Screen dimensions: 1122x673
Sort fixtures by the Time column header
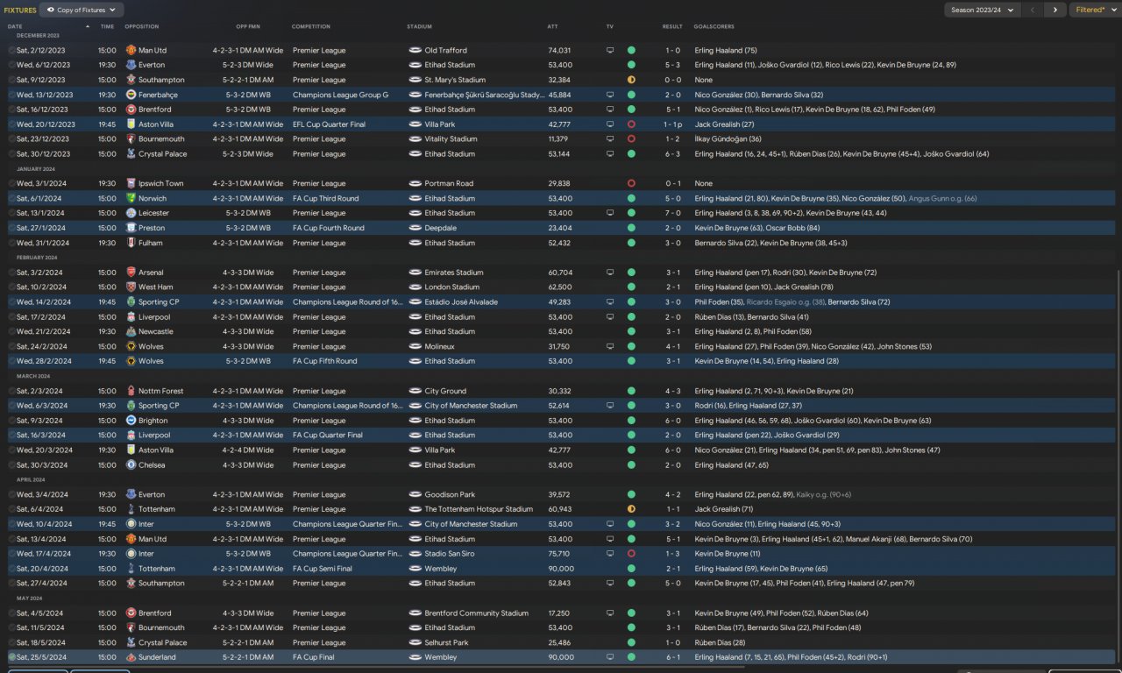[107, 26]
